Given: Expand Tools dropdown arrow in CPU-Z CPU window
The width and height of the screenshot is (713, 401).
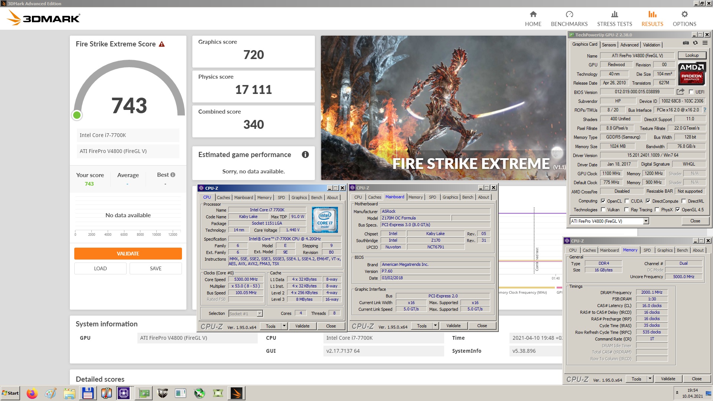Looking at the screenshot, I should click(x=284, y=326).
